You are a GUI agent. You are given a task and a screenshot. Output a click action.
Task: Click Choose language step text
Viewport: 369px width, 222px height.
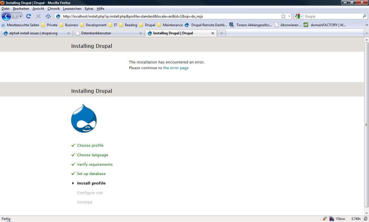click(92, 155)
